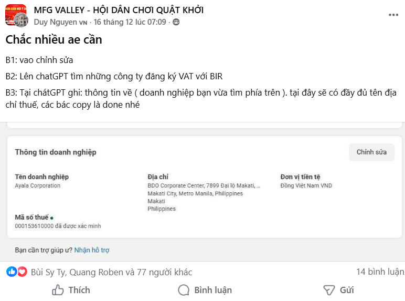The image size is (405, 301).
Task: Click the red heart reaction icon
Action: click(22, 272)
